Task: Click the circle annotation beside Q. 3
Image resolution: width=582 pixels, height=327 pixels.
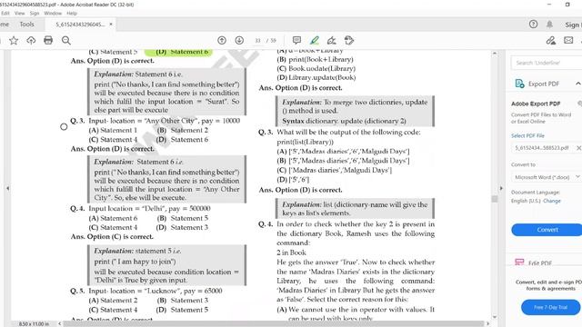Action: 64,127
